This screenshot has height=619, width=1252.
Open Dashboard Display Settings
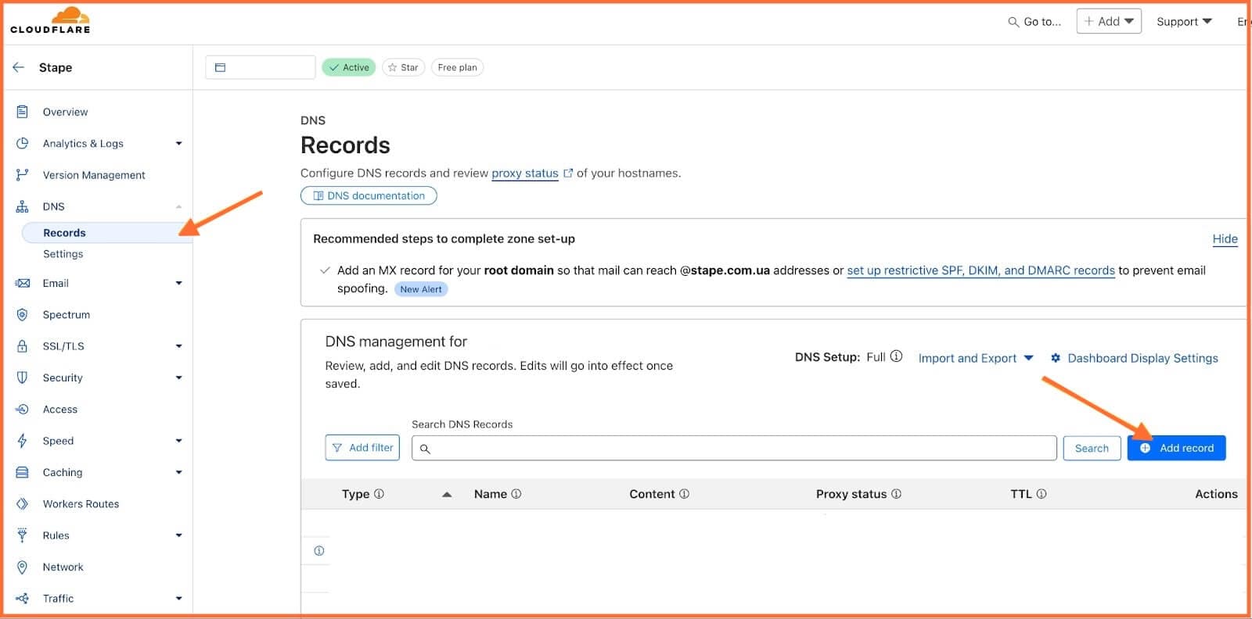tap(1142, 358)
